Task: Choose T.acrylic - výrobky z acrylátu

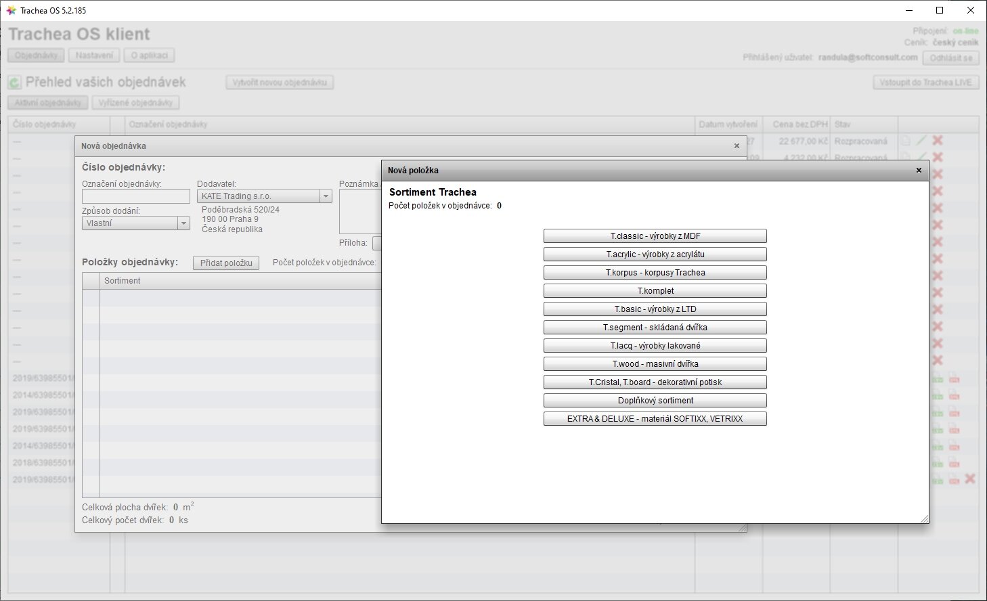Action: [x=655, y=254]
